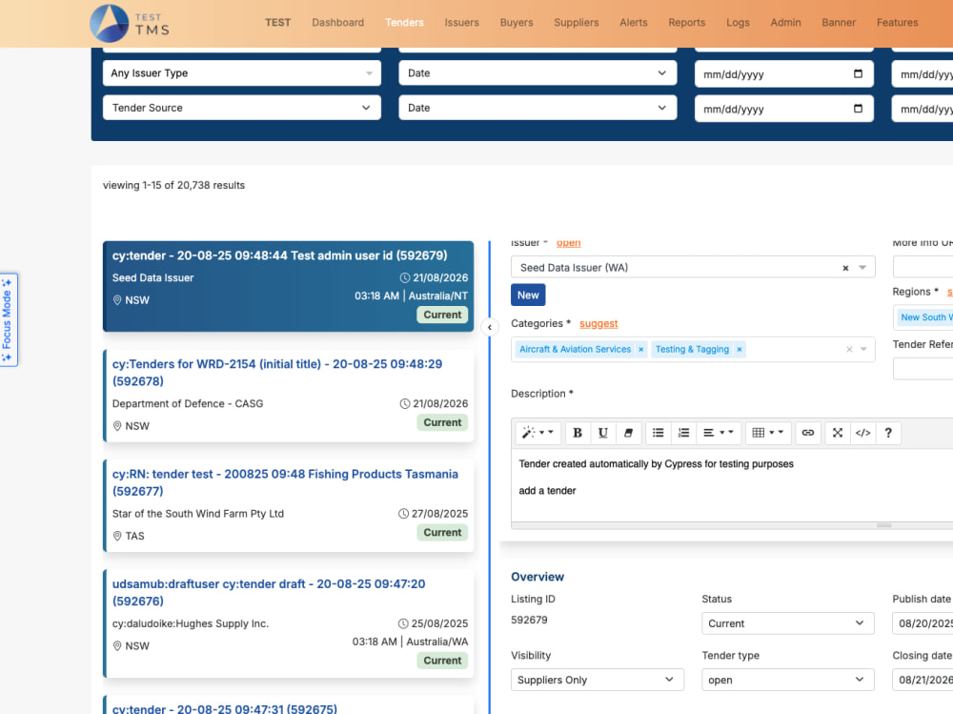This screenshot has height=714, width=953.
Task: Click the Publish date field
Action: tap(922, 623)
